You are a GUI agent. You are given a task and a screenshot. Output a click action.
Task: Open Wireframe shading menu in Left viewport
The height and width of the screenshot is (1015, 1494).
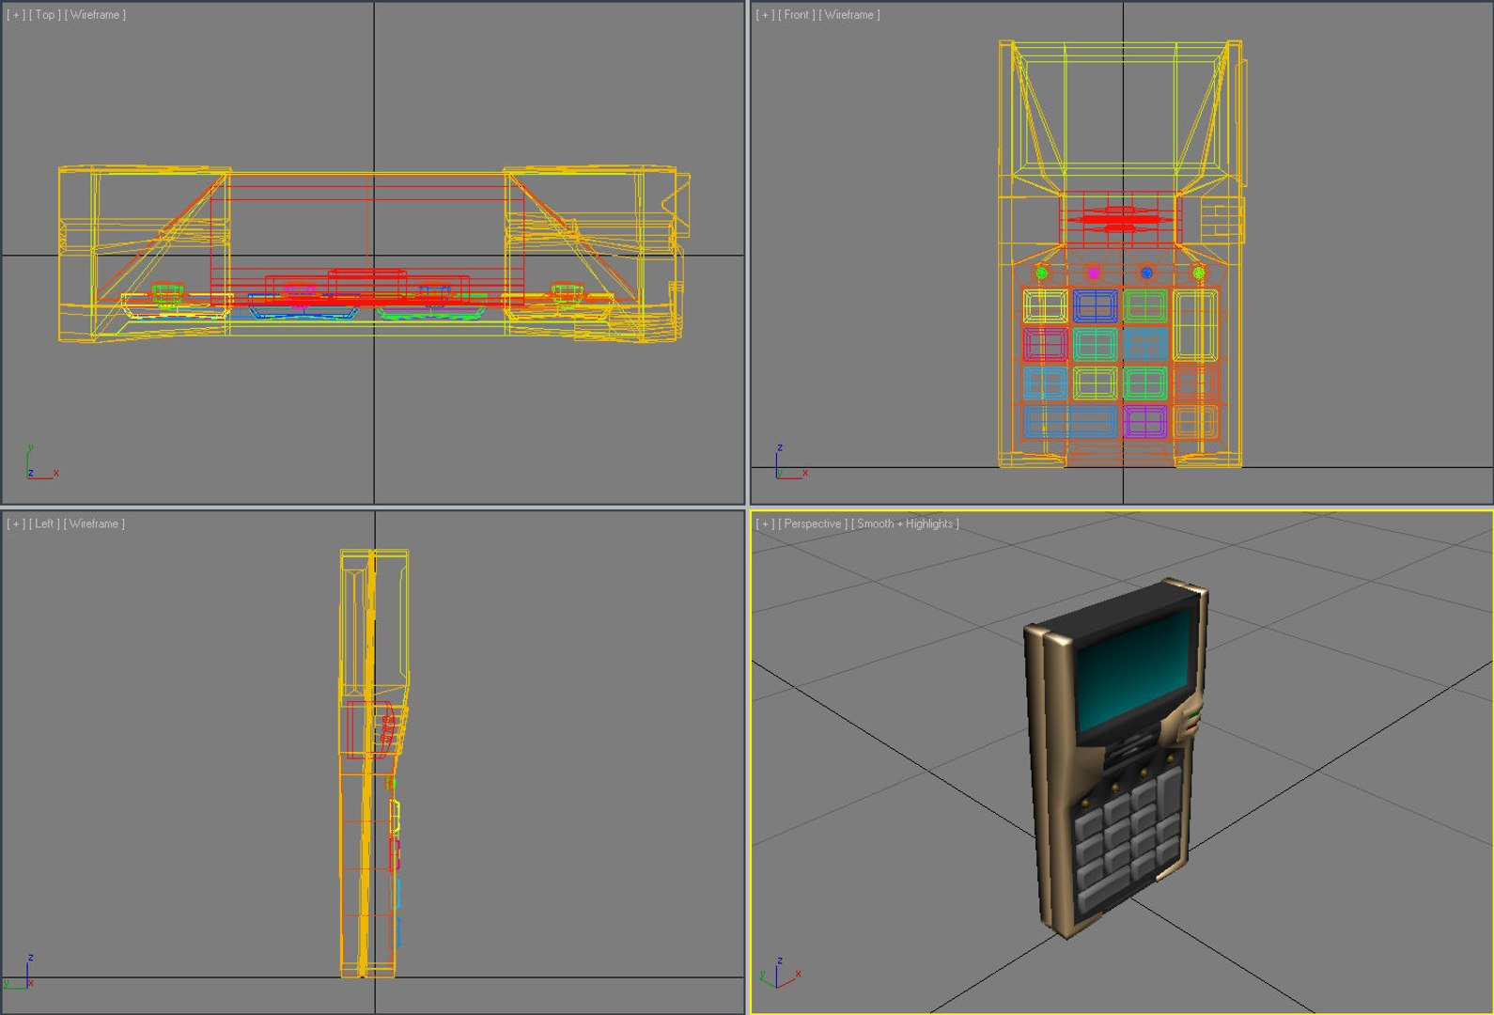point(94,523)
